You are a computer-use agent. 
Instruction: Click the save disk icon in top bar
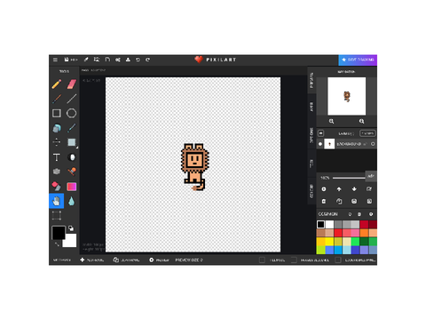67,60
